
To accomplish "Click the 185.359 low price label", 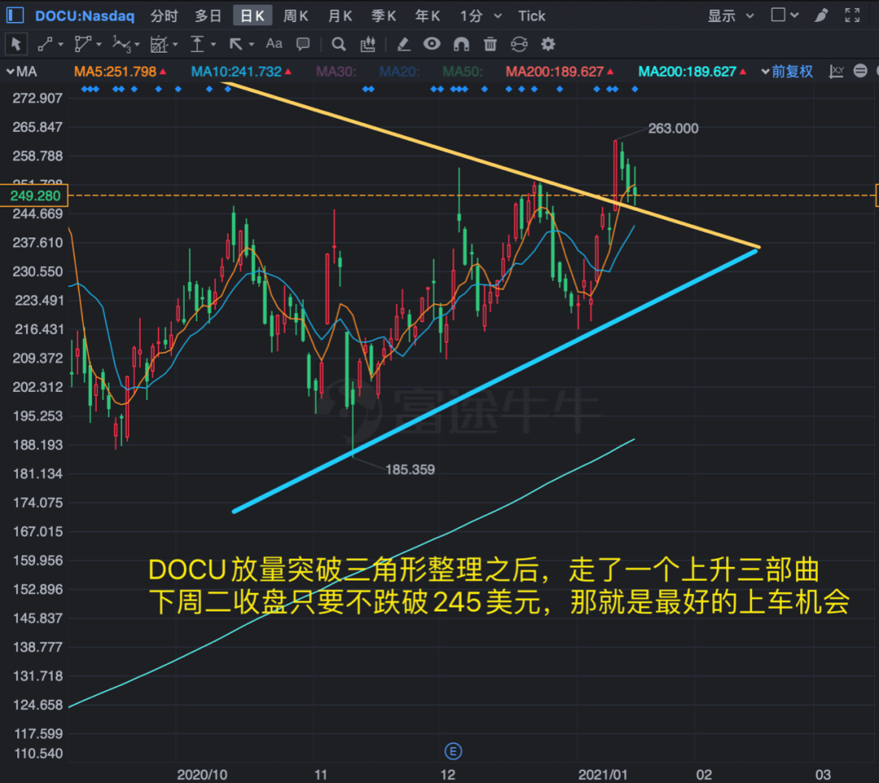I will (x=409, y=469).
